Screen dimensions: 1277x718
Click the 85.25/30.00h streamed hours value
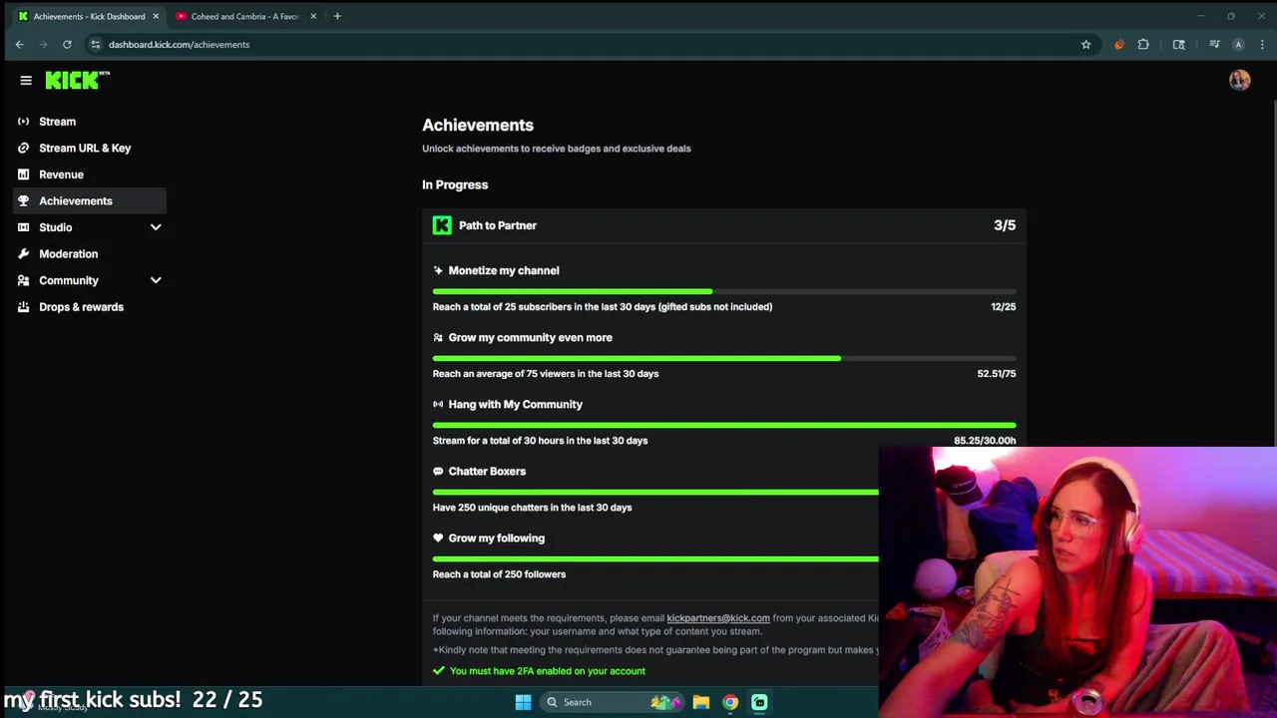[x=985, y=441]
